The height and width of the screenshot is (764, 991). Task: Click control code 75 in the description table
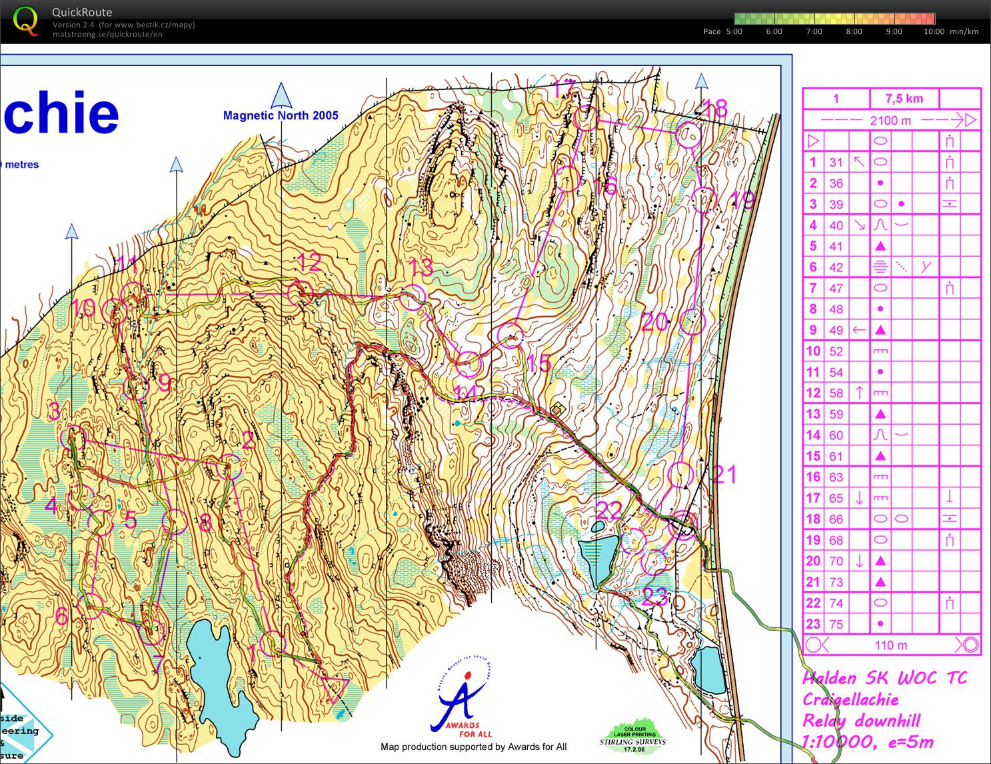836,625
